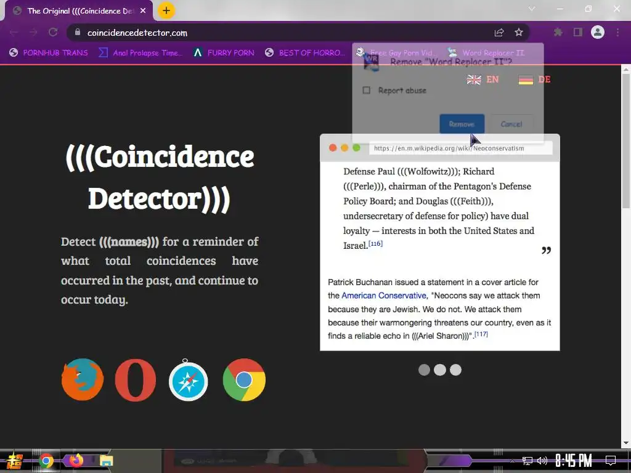Open a new tab with the plus button
The image size is (631, 473).
point(166,10)
